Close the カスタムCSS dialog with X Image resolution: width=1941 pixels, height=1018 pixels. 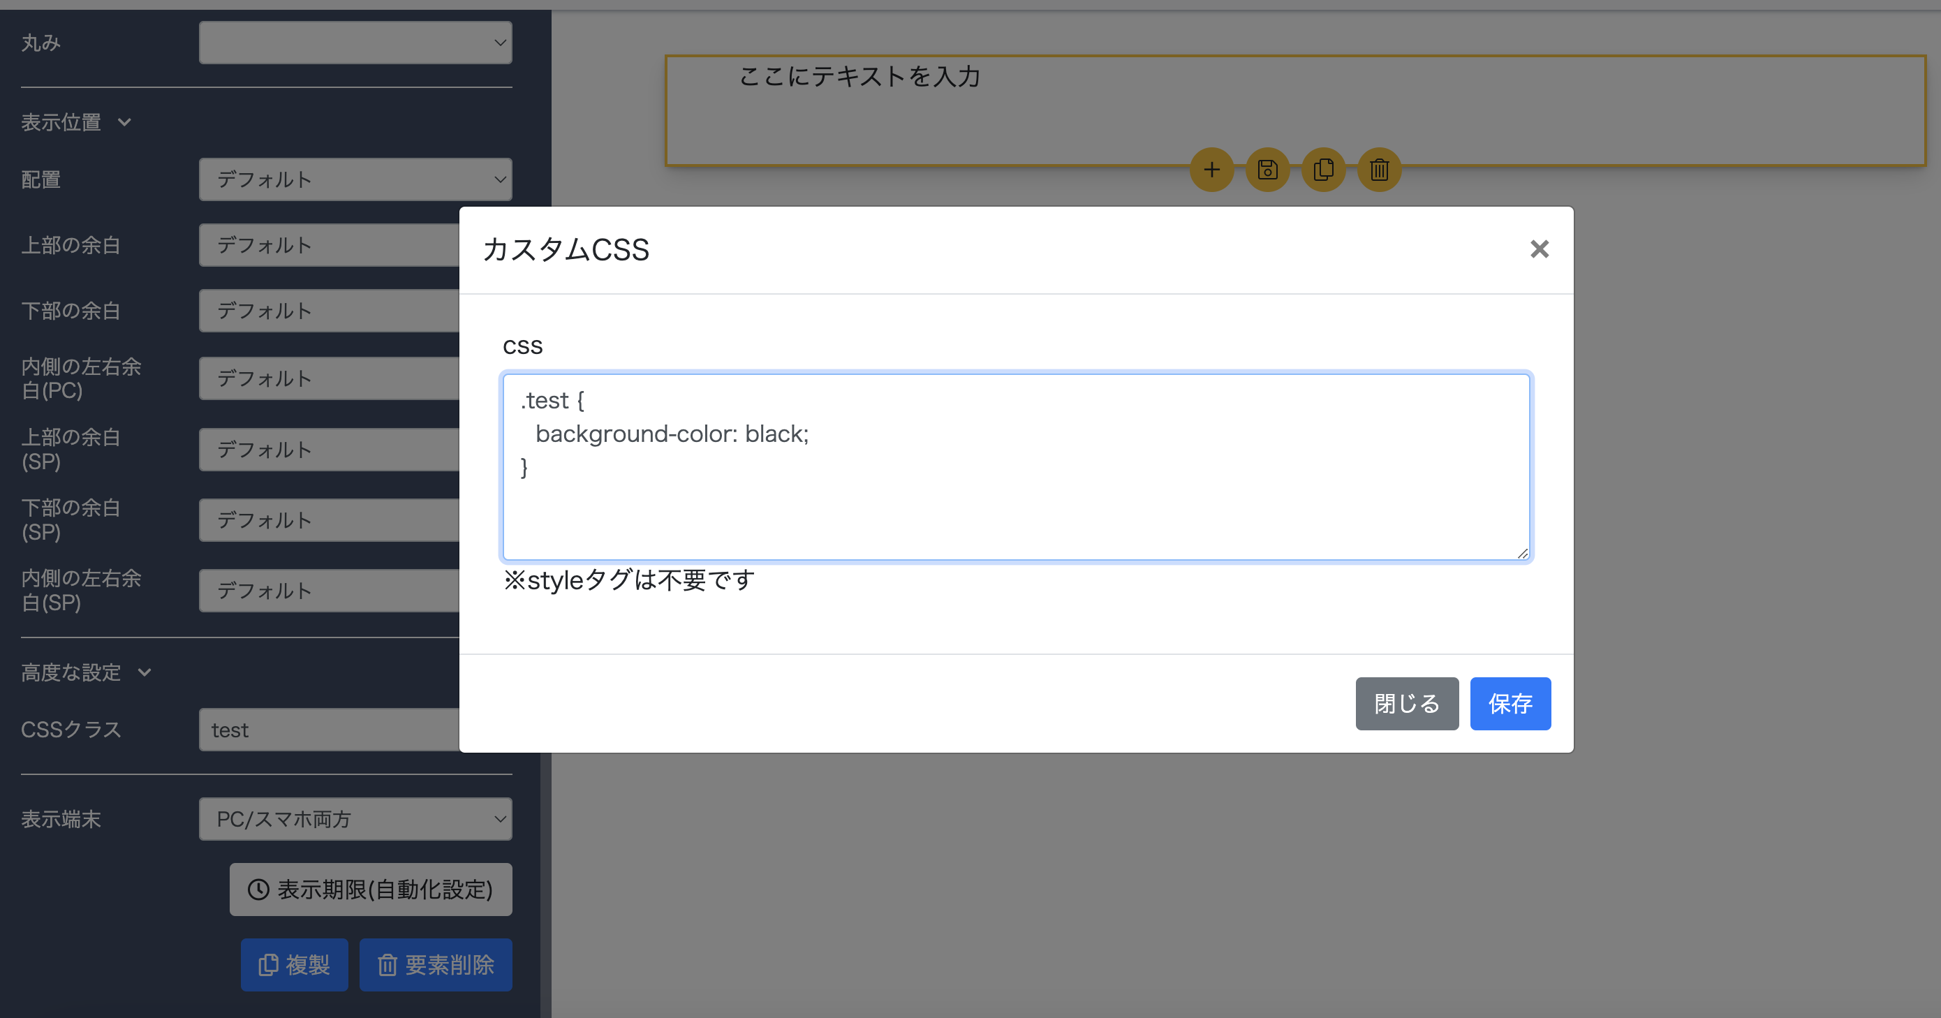pos(1539,249)
